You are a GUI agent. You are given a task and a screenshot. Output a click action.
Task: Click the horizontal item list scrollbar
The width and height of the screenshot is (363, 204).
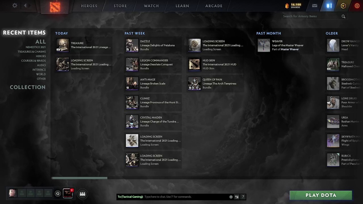(x=79, y=178)
